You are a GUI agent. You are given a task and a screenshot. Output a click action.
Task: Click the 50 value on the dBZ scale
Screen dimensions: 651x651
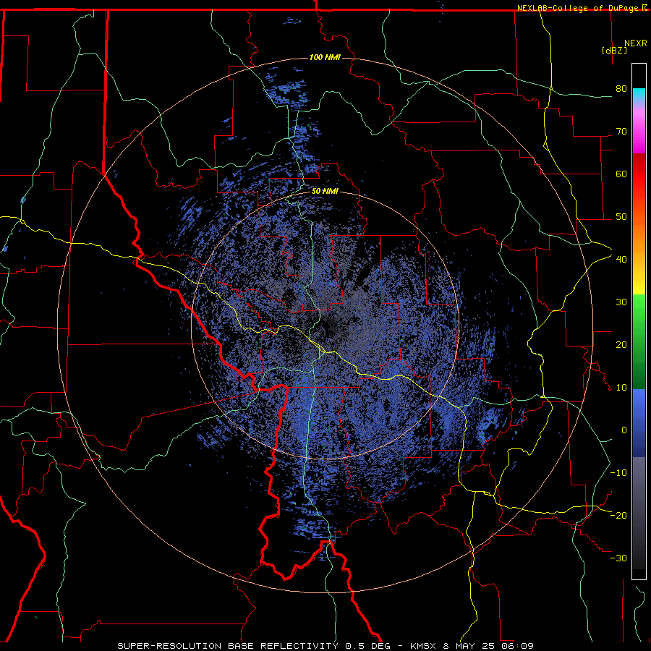(x=621, y=217)
